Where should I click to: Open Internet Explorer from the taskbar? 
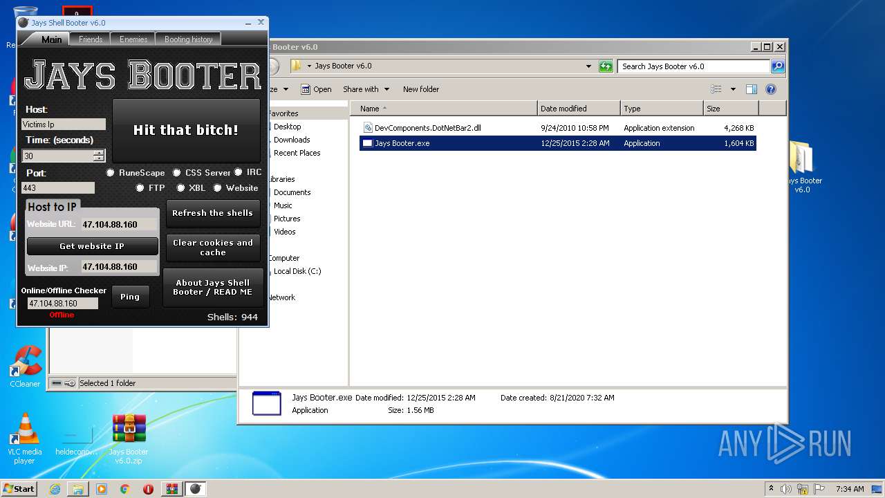point(55,489)
